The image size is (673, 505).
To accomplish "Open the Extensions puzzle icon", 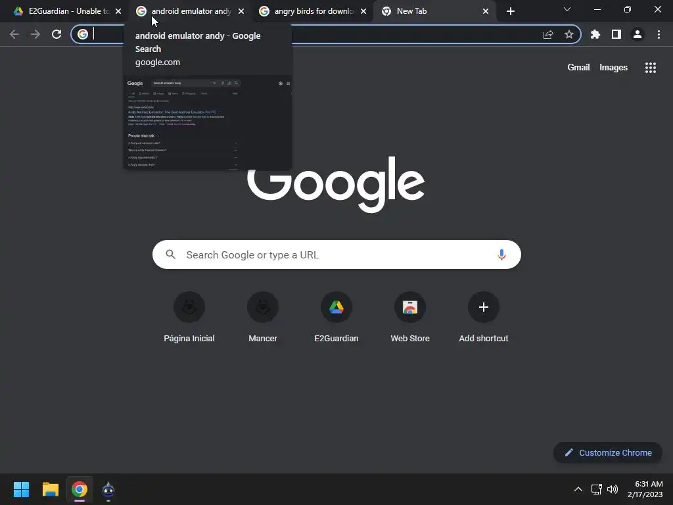I will [595, 34].
